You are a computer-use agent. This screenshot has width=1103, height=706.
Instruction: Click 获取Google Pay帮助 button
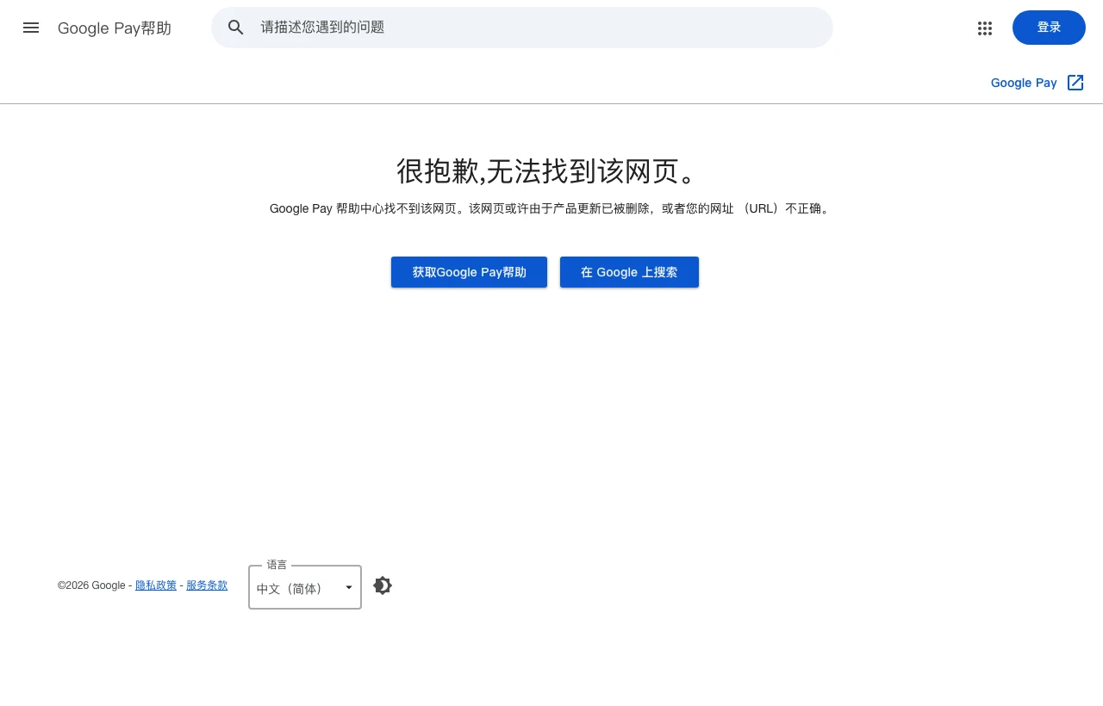(469, 272)
